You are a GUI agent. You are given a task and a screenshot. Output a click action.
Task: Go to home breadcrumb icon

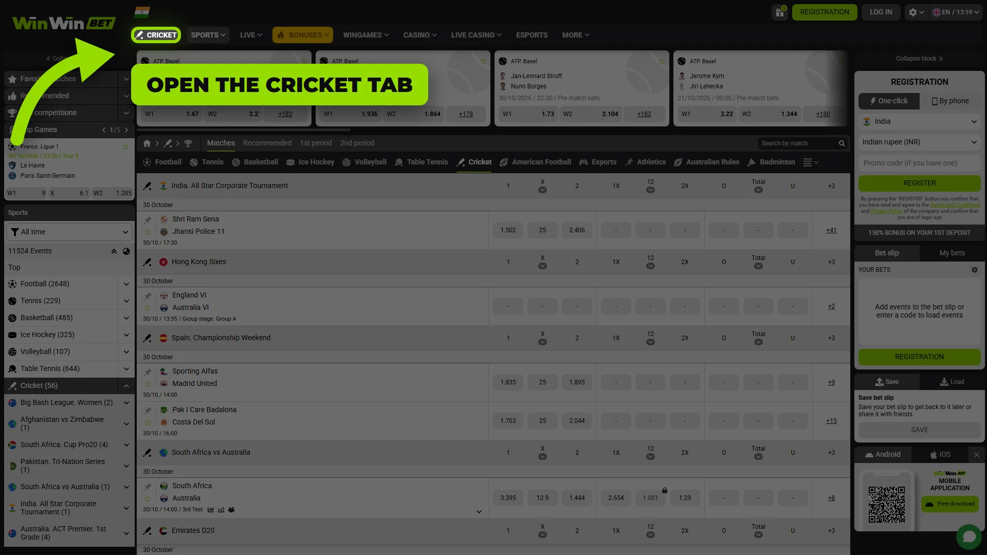(147, 143)
